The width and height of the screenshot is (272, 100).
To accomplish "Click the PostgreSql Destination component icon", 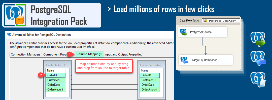I will 185,60.
